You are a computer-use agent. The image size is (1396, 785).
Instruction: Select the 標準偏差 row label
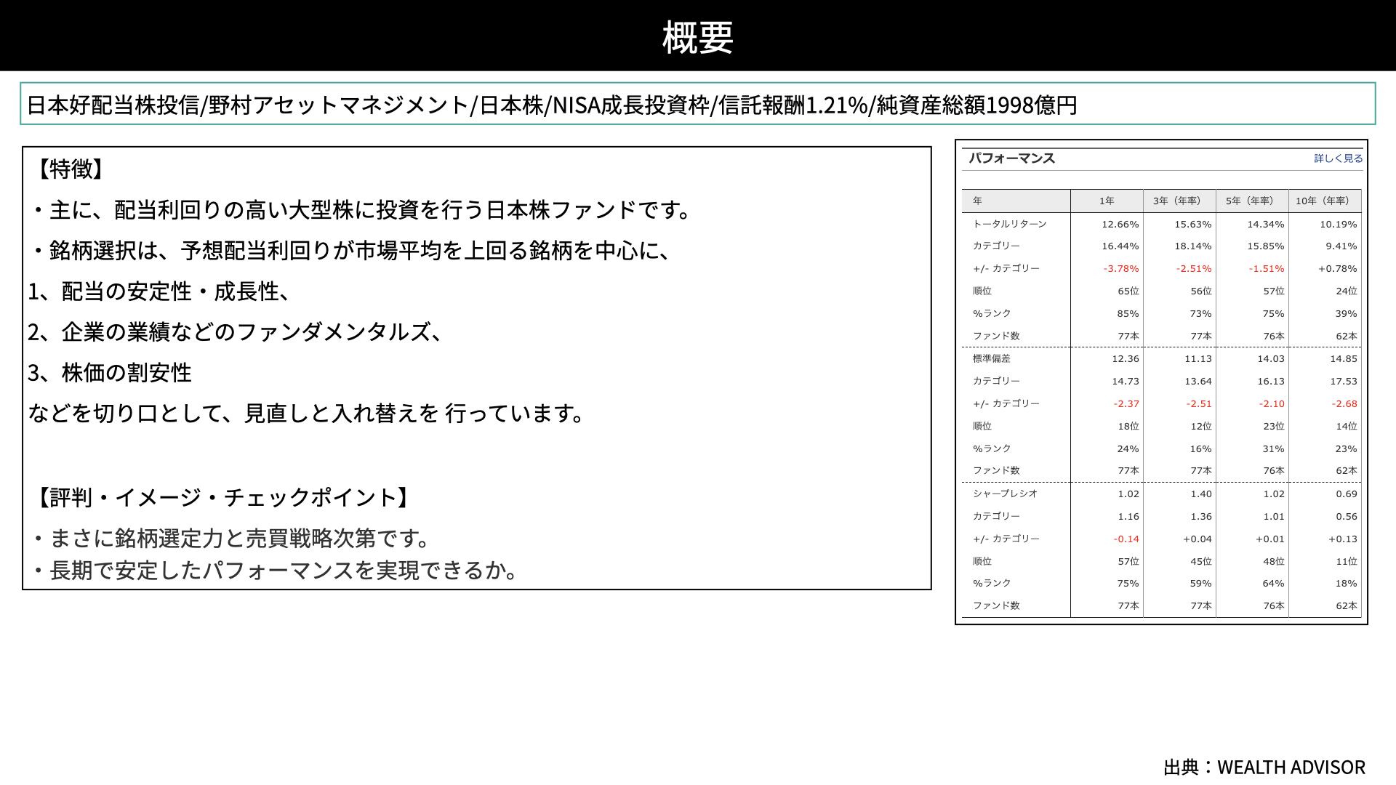(992, 358)
